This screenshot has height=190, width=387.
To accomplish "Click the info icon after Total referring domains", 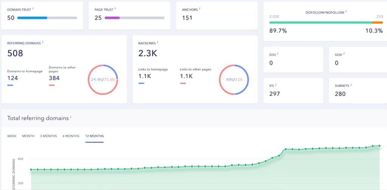I will [x=71, y=117].
